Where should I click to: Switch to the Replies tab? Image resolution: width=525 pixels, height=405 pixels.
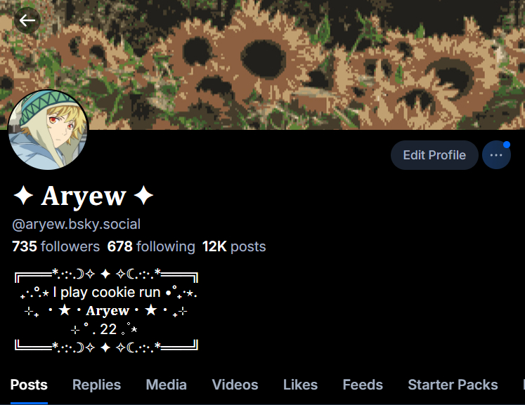point(96,385)
